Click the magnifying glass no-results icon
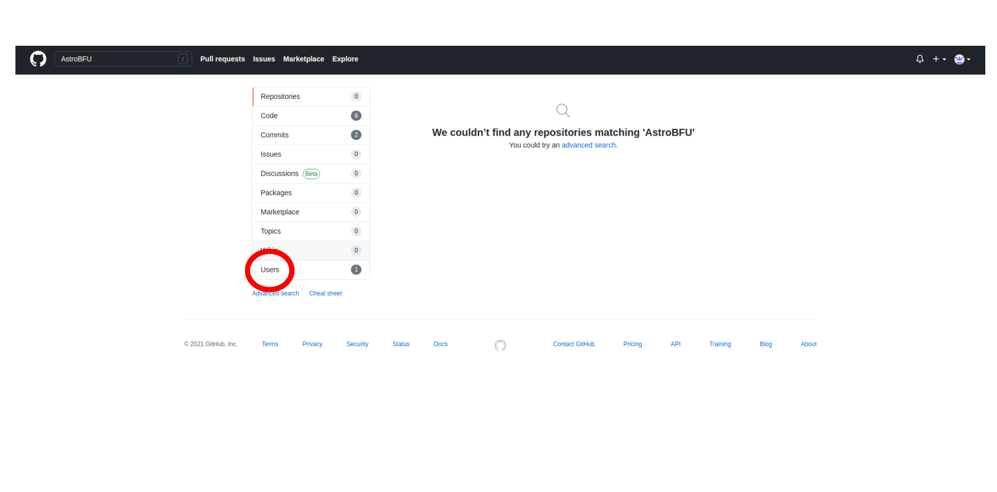997x492 pixels. click(x=563, y=111)
